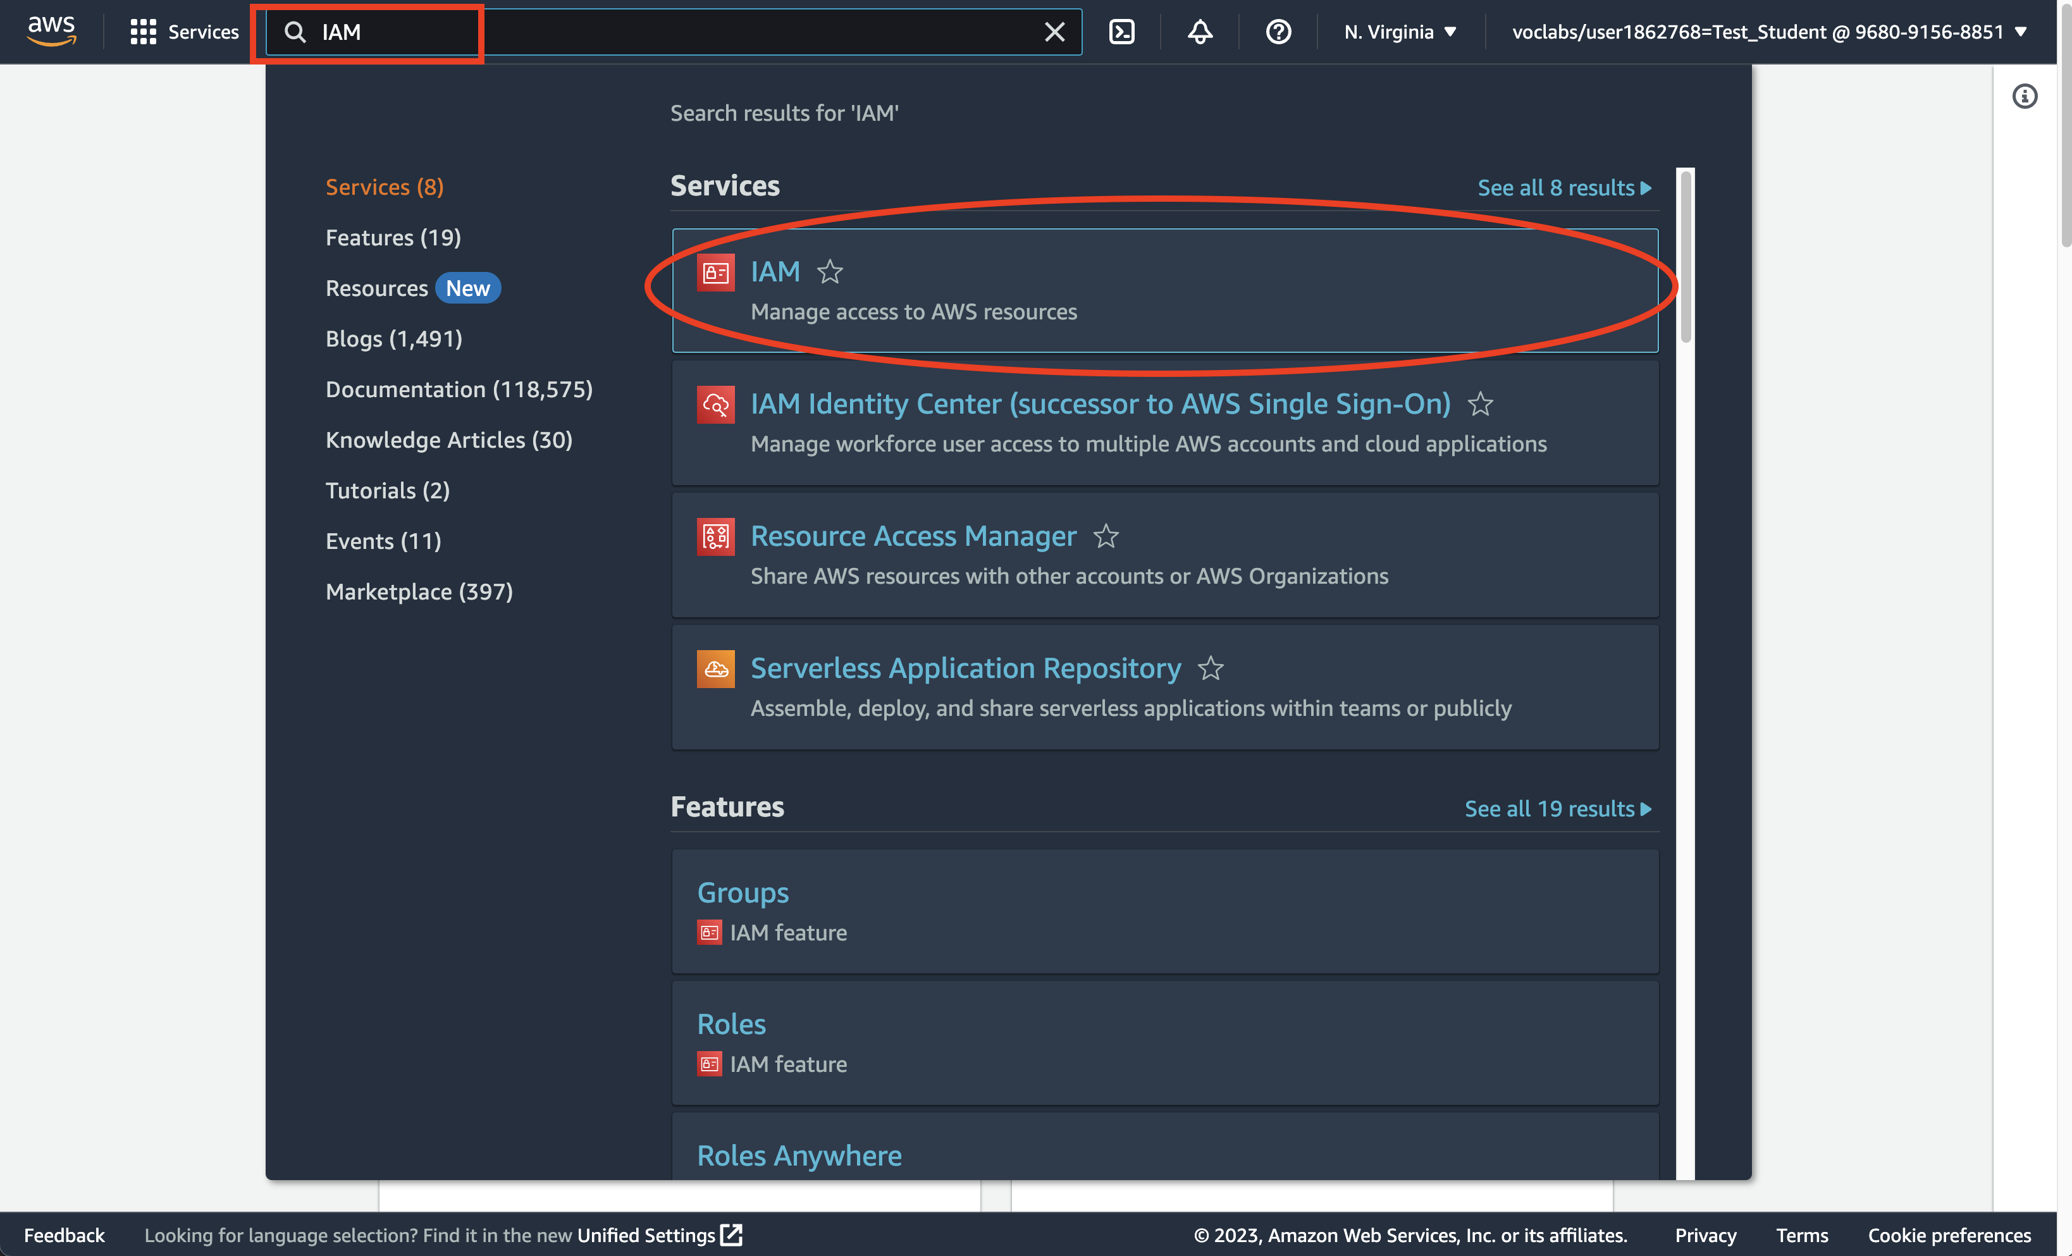The width and height of the screenshot is (2072, 1256).
Task: Click the search magnifier icon
Action: coord(294,32)
